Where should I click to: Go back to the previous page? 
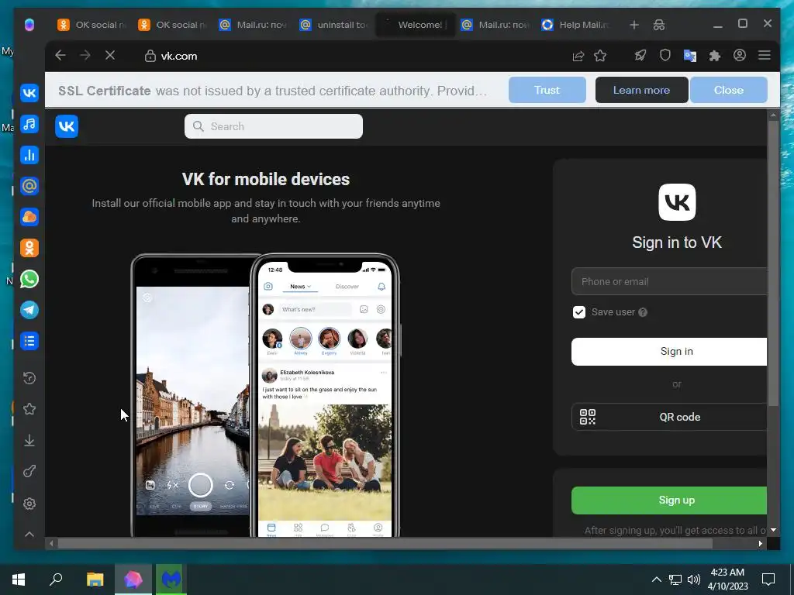pyautogui.click(x=60, y=55)
